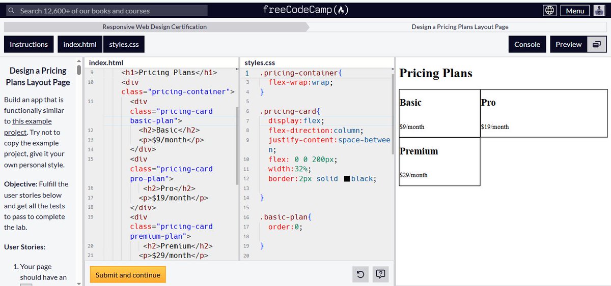The image size is (611, 286).
Task: Click the 'width:32%;' CSS line
Action: click(290, 169)
